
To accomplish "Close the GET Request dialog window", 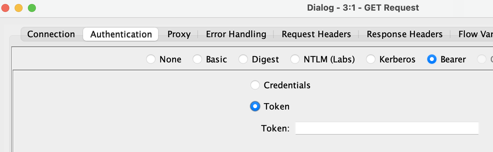I will click(x=6, y=8).
